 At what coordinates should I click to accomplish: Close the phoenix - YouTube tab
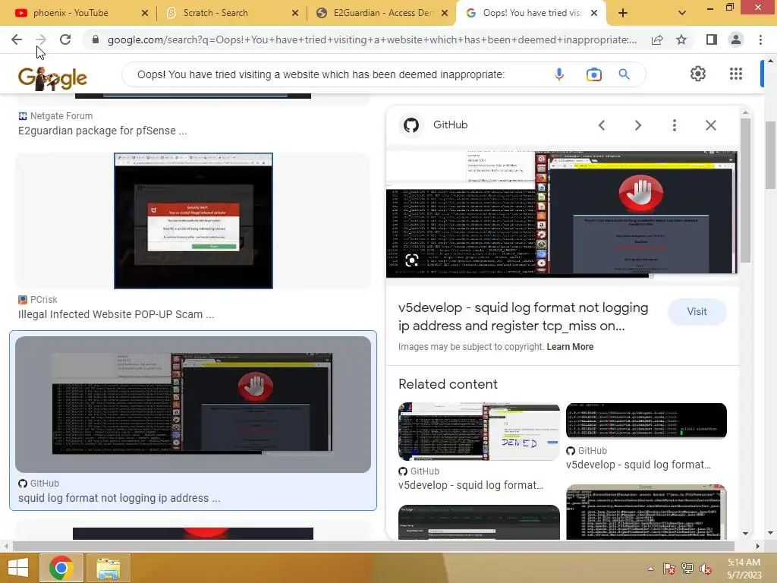[x=145, y=13]
